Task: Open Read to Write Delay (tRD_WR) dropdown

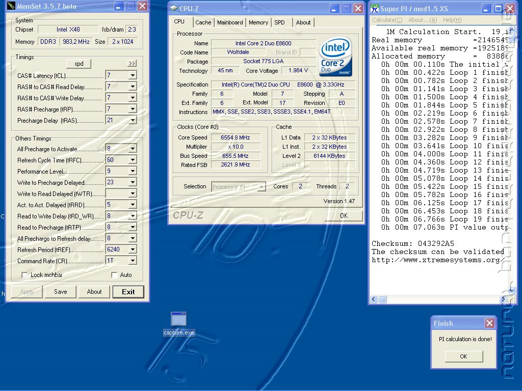Action: pos(133,216)
